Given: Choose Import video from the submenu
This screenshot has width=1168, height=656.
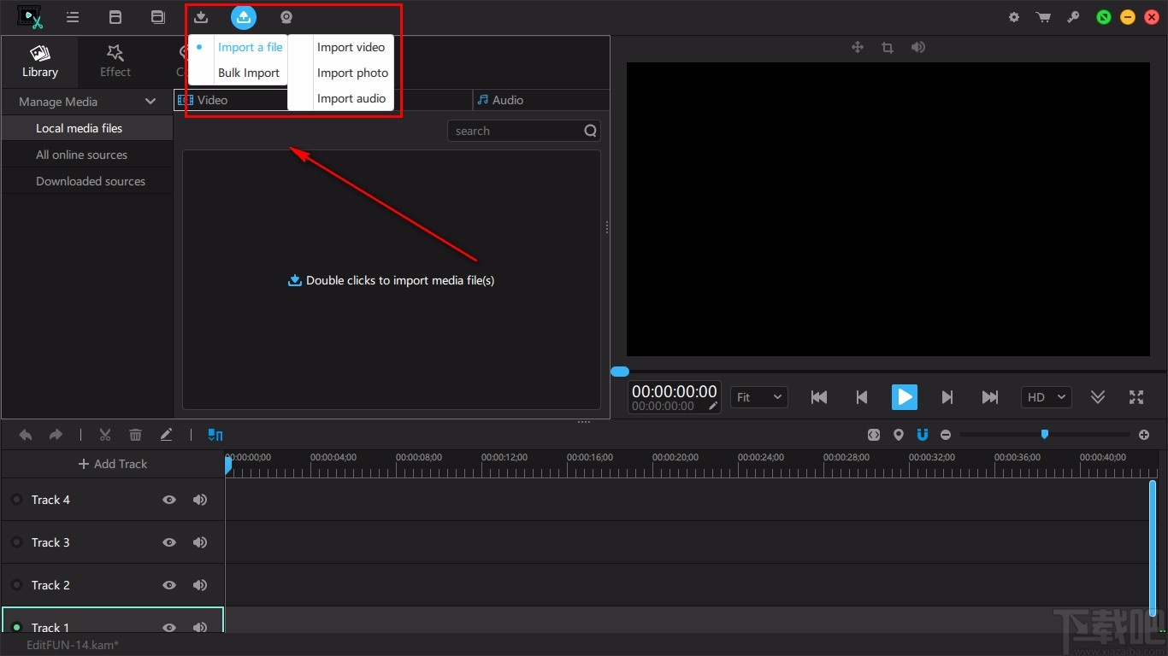Looking at the screenshot, I should [x=351, y=47].
